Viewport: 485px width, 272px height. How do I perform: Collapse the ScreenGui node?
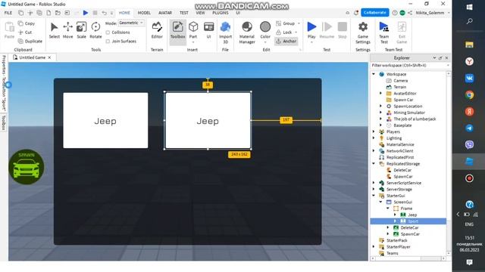380,202
